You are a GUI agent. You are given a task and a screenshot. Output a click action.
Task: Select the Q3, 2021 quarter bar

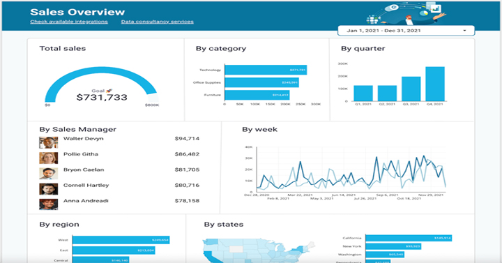pos(411,89)
